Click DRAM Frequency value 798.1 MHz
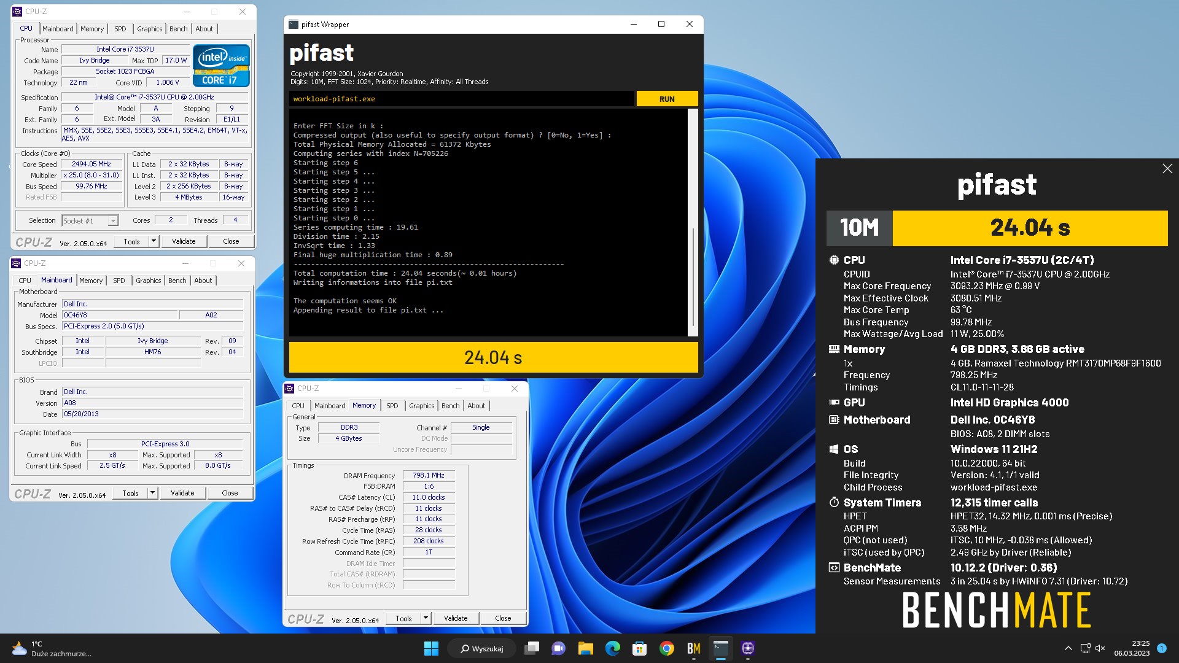This screenshot has width=1179, height=663. point(429,475)
